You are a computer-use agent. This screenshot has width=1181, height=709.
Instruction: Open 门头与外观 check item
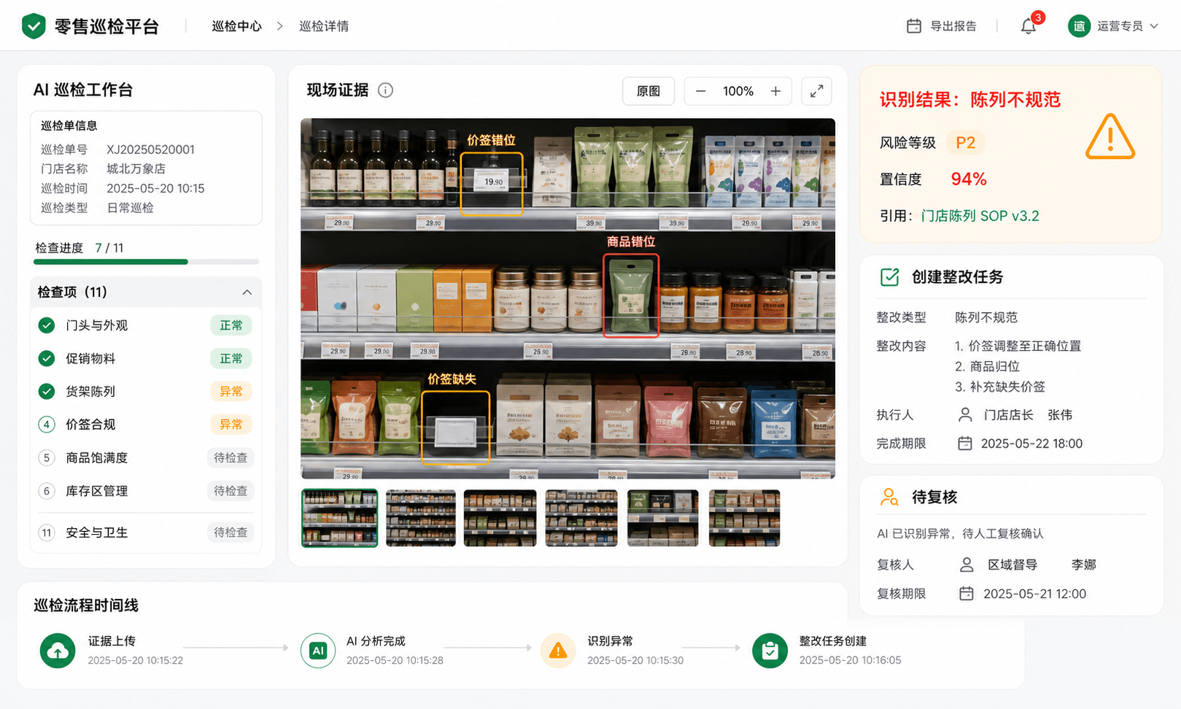tap(145, 325)
